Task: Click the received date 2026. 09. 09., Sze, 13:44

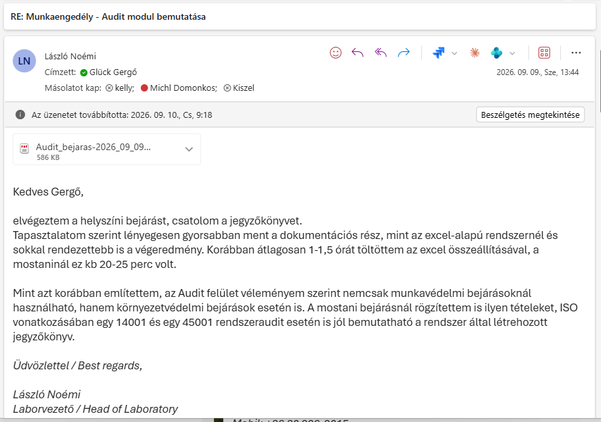Action: pyautogui.click(x=537, y=72)
